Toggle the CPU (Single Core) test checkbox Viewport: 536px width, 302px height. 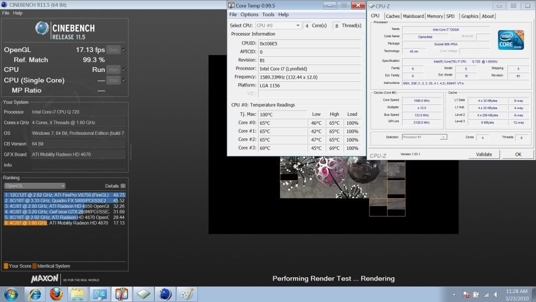tap(124, 80)
